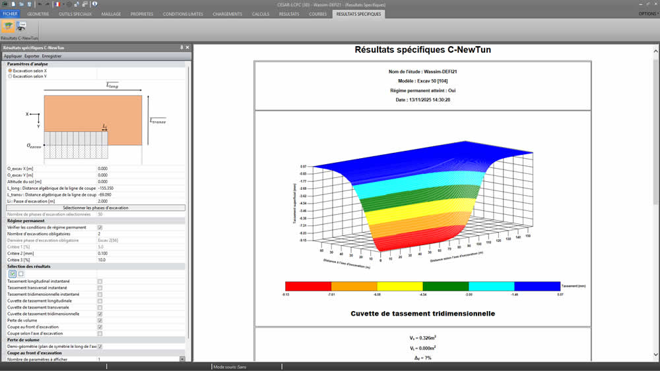This screenshot has width=660, height=371.
Task: Click the Résultats C-NewTun ribbon icon
Action: tap(9, 26)
